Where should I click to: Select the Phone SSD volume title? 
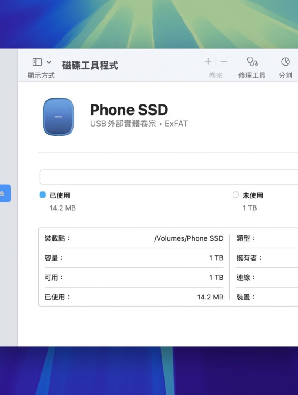(129, 110)
